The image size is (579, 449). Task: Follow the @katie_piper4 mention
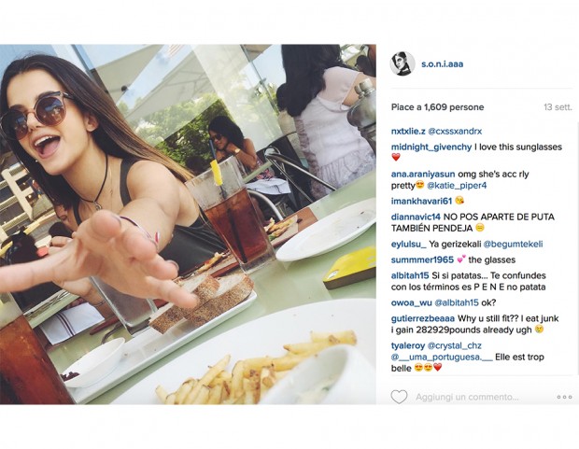(457, 186)
